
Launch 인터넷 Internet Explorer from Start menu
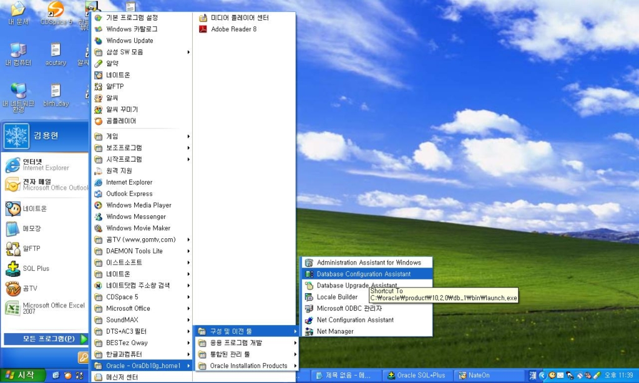[x=45, y=165]
